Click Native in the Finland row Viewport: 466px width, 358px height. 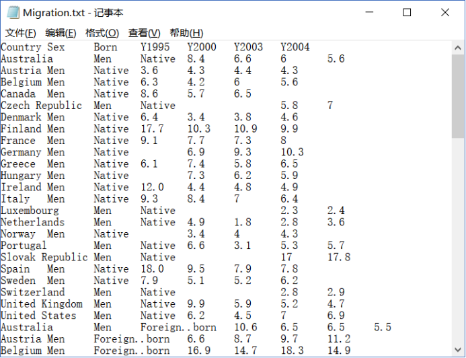(x=111, y=129)
